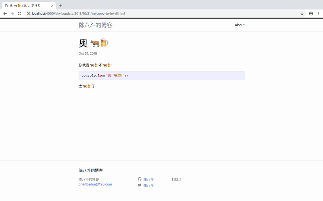Click the footer heading 陈八斗的博客
This screenshot has height=201, width=323.
pyautogui.click(x=91, y=170)
